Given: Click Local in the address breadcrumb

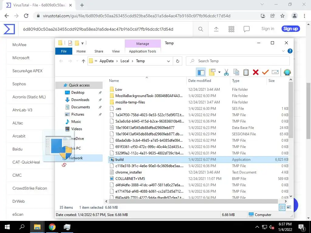Looking at the screenshot, I should [x=125, y=61].
